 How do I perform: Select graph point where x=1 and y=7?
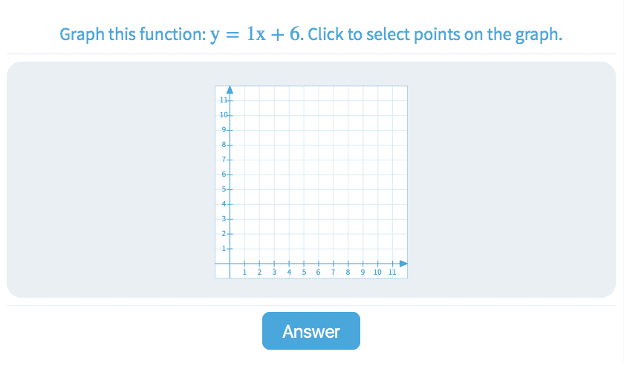coord(244,160)
